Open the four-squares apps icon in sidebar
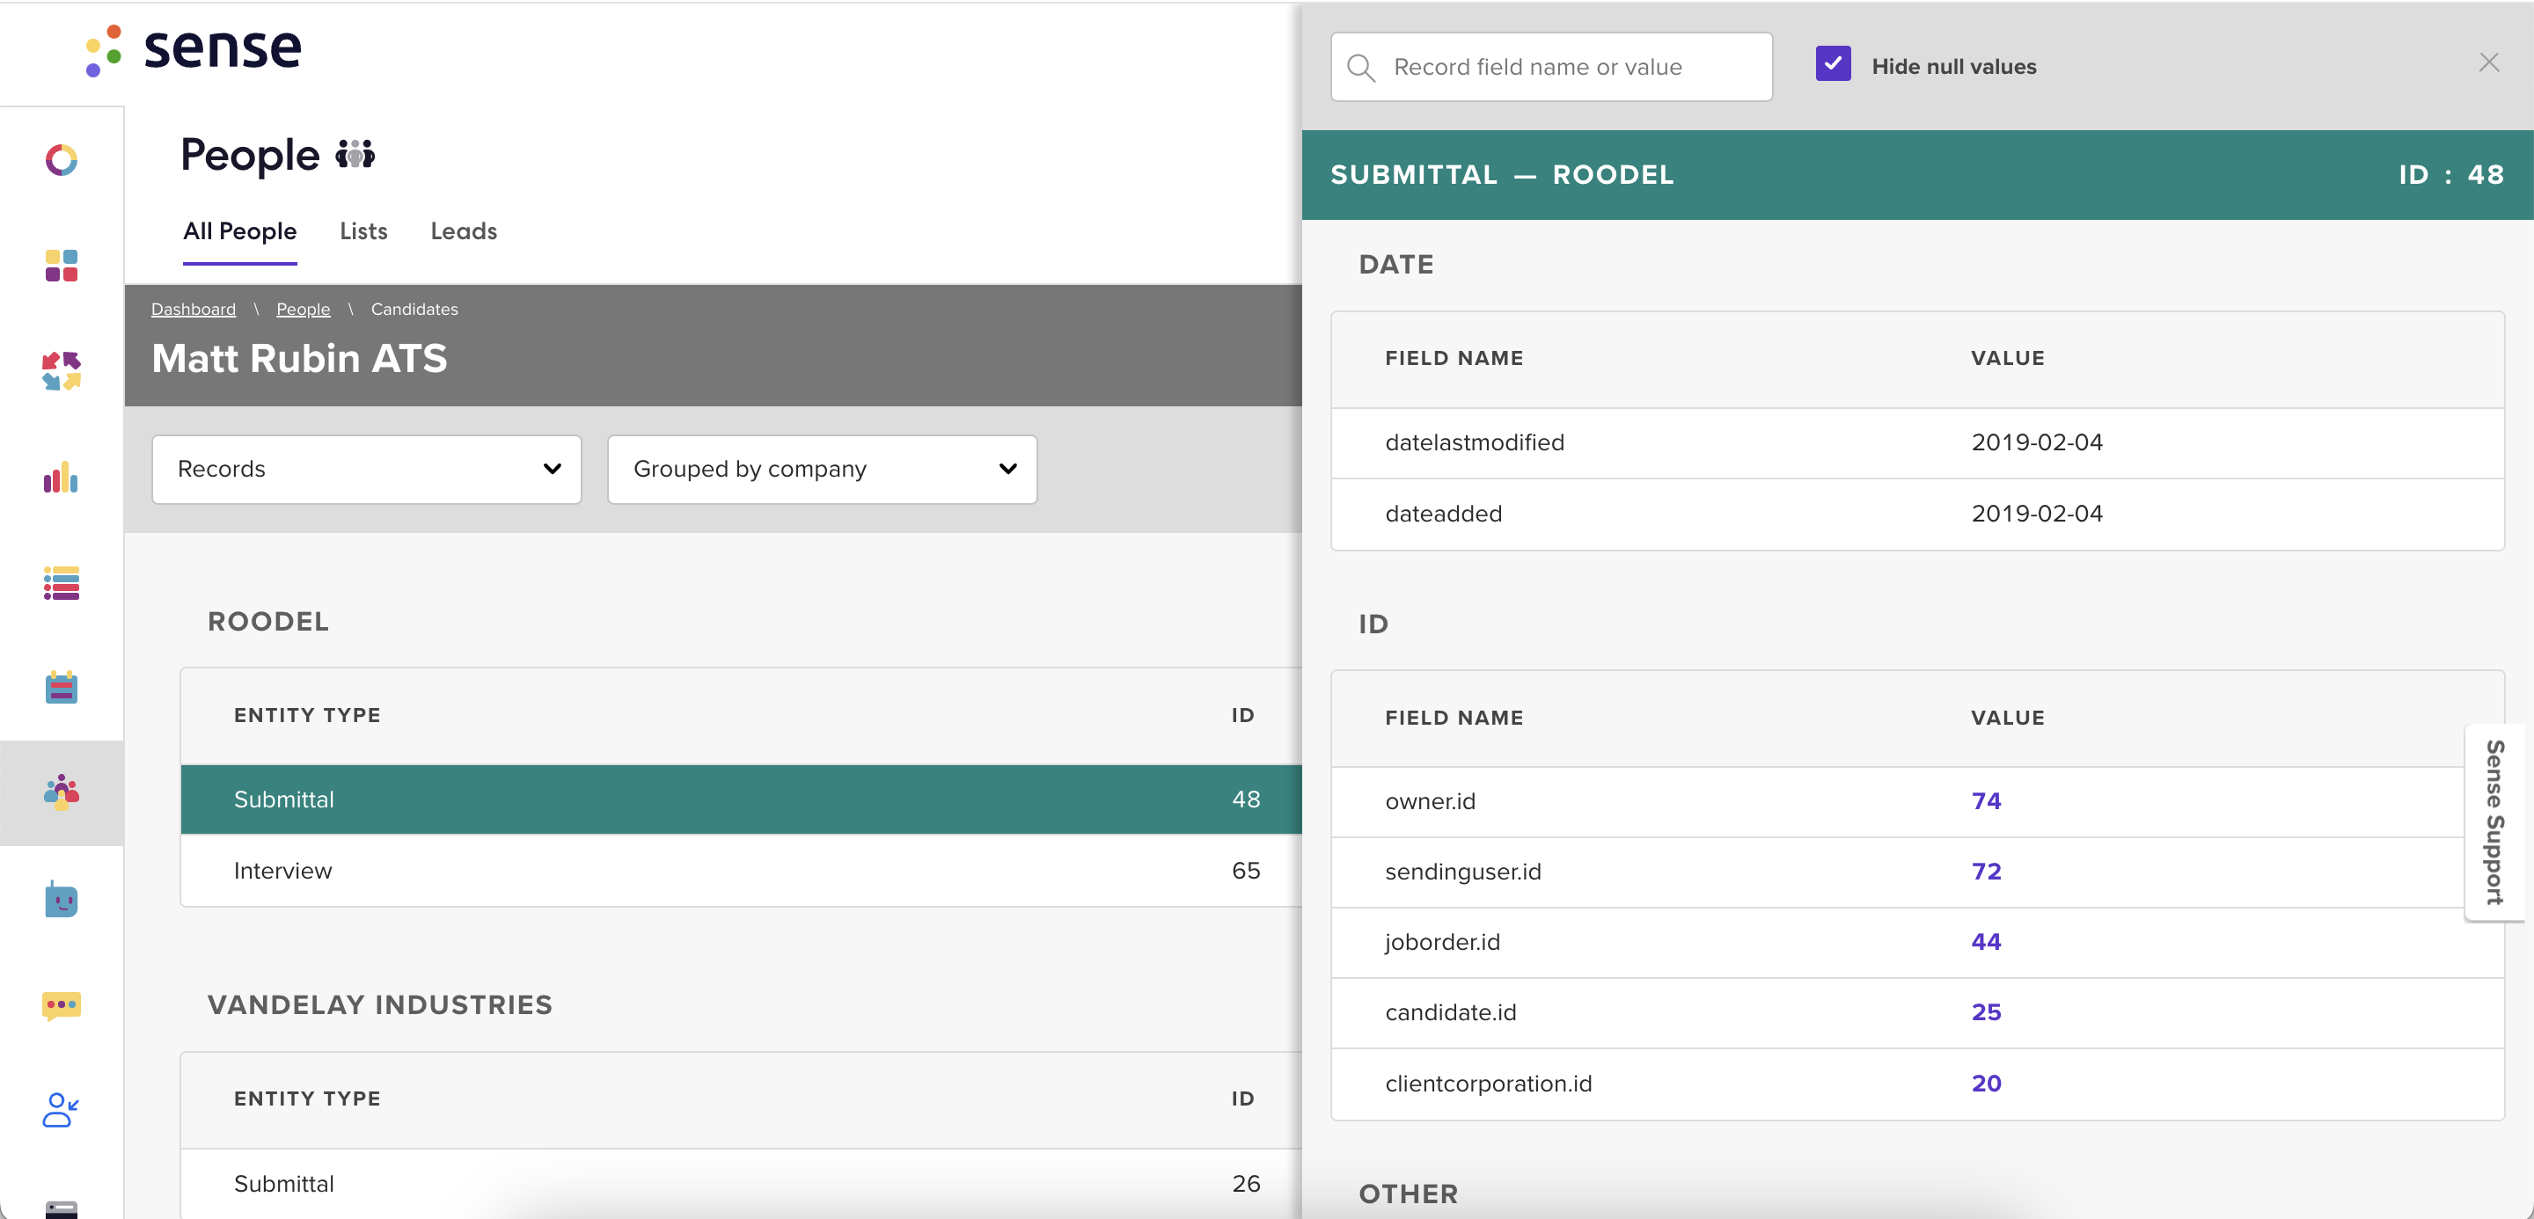Image resolution: width=2534 pixels, height=1219 pixels. pyautogui.click(x=61, y=266)
